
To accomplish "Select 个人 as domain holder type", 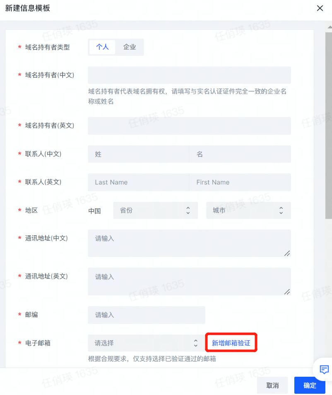I will tap(102, 47).
